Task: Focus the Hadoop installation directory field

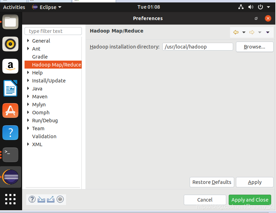Action: 198,47
